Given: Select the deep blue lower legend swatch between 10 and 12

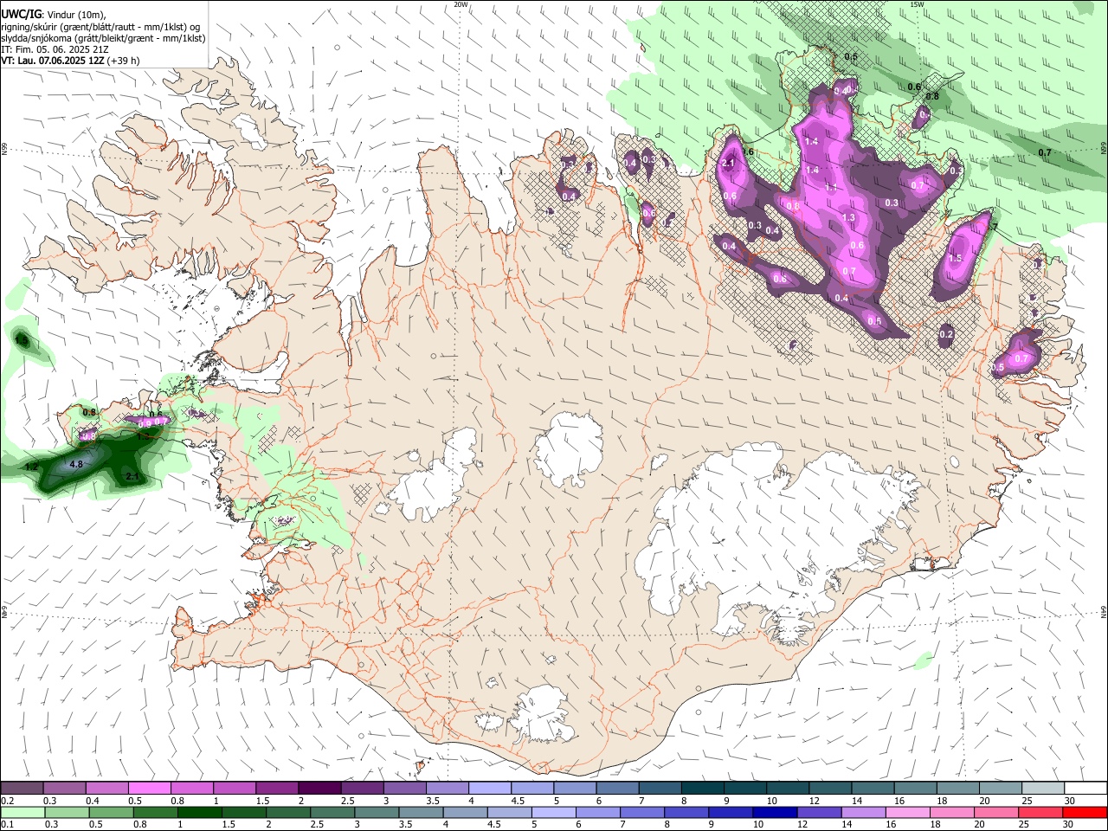Looking at the screenshot, I should (775, 812).
